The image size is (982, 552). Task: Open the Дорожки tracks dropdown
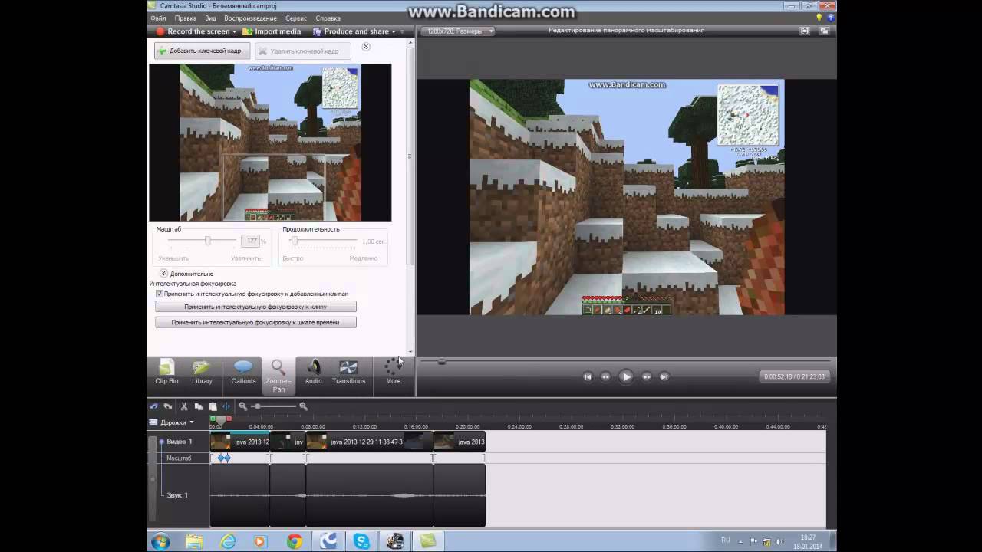(x=173, y=422)
